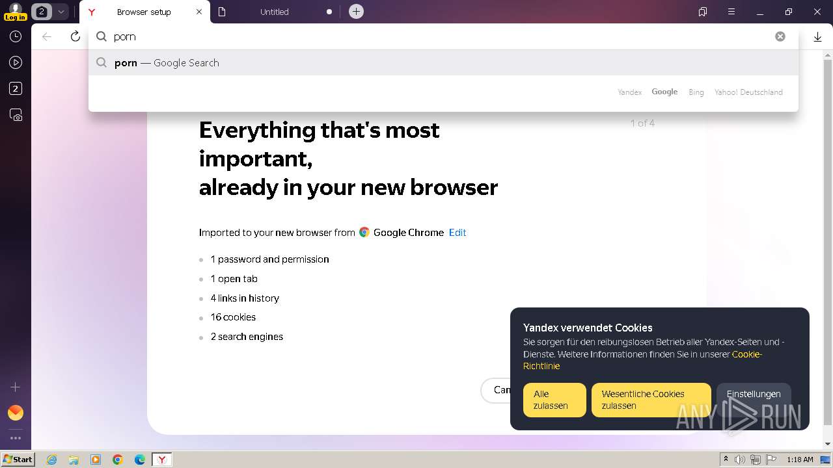The width and height of the screenshot is (833, 468).
Task: Choose Yandex as search engine
Action: (x=629, y=92)
